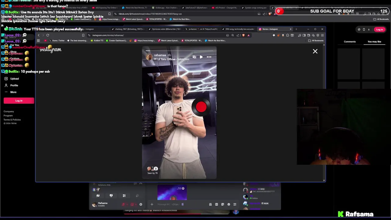Click the Brave Rewards triangle icon

tap(248, 35)
